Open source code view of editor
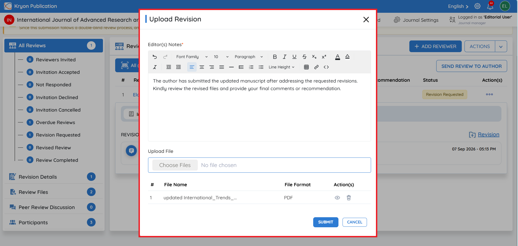This screenshot has height=246, width=518. [326, 67]
